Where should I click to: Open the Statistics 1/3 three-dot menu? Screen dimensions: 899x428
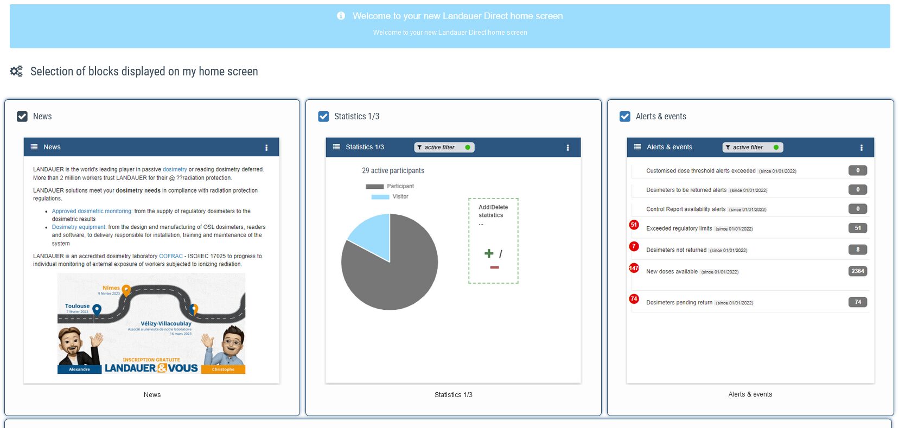pos(568,148)
